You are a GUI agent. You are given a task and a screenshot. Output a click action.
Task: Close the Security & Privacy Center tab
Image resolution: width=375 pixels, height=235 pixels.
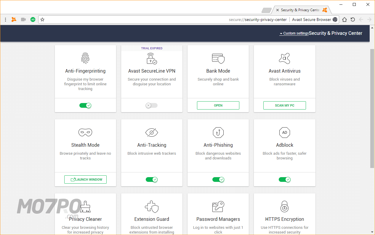pyautogui.click(x=278, y=10)
